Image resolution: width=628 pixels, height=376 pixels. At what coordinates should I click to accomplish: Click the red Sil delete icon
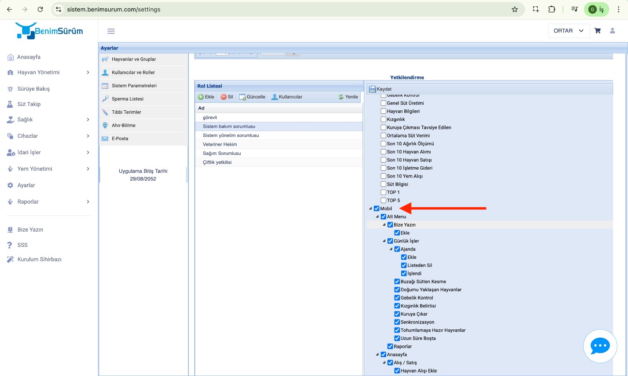[x=224, y=97]
